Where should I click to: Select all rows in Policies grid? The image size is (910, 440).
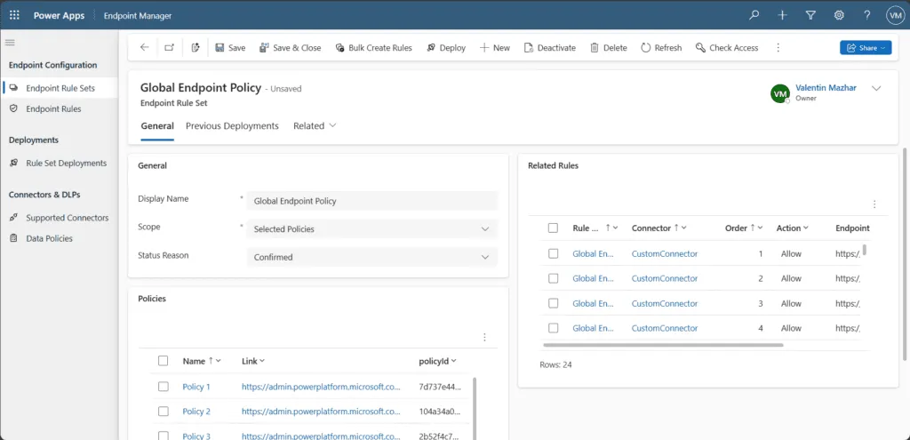click(x=164, y=361)
